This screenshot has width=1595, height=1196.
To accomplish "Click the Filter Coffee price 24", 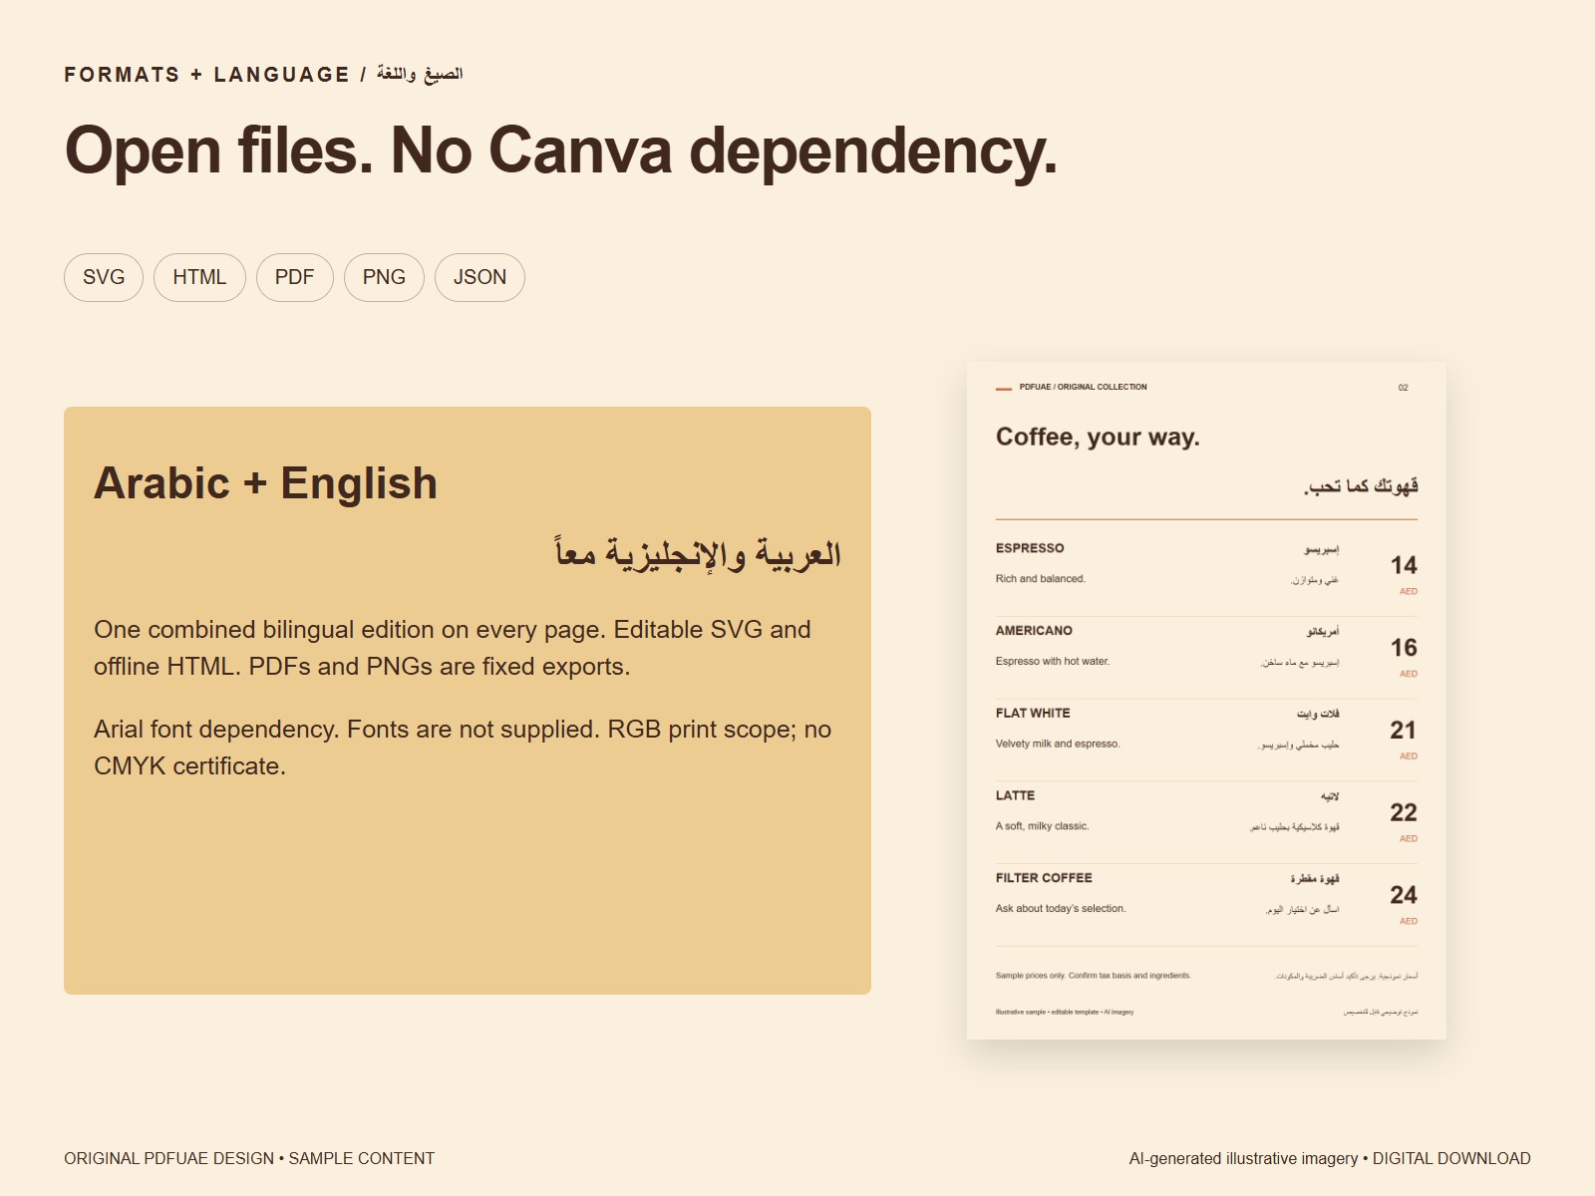I will 1404,895.
